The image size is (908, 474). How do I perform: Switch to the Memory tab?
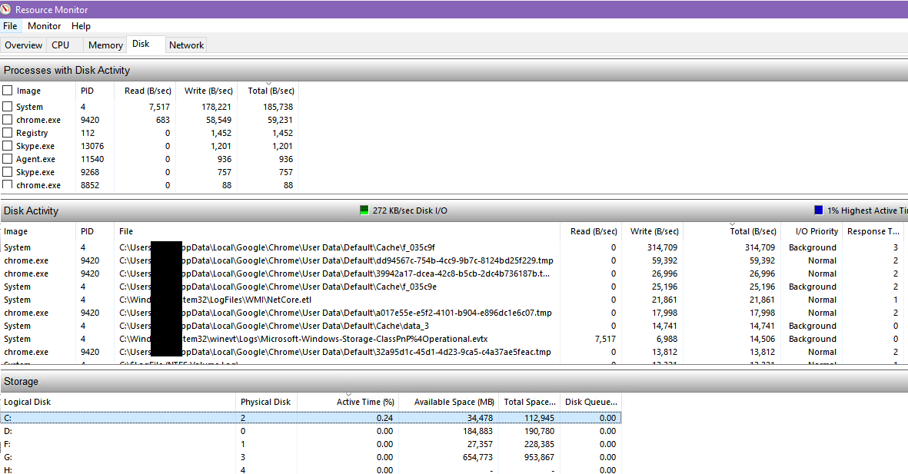pyautogui.click(x=105, y=45)
